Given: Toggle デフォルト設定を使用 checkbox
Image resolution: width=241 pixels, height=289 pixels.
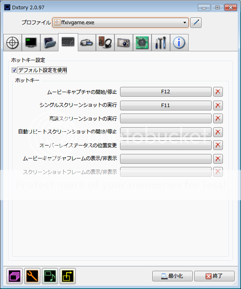Looking at the screenshot, I should pos(14,70).
